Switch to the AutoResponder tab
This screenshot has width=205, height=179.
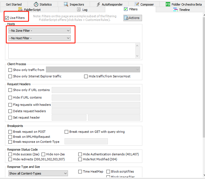pyautogui.click(x=109, y=4)
